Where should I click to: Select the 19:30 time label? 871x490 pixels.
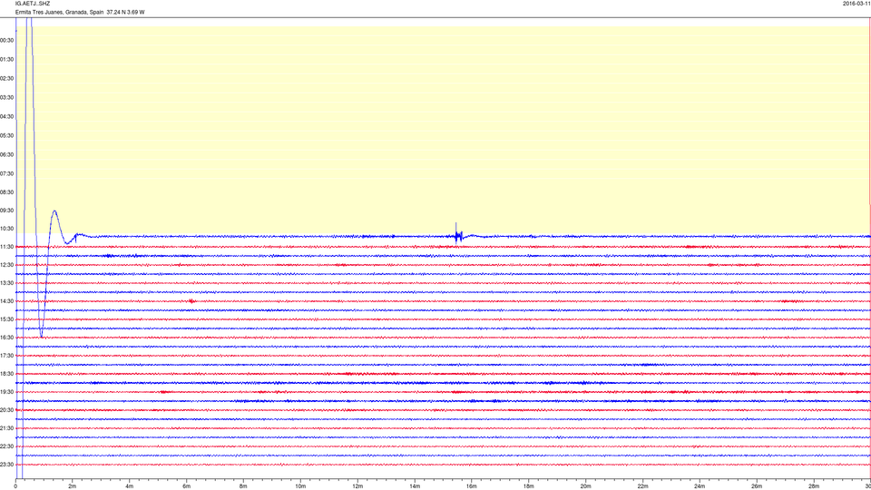coord(6,392)
